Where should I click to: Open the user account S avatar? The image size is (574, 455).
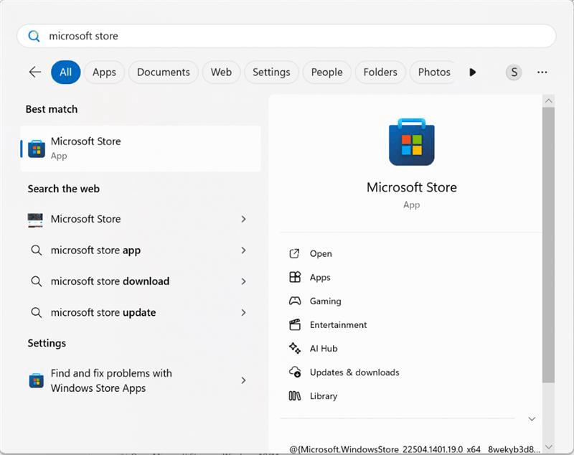(514, 72)
